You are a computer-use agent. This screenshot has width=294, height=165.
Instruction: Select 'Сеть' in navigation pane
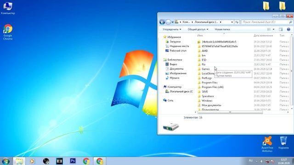click(x=168, y=100)
